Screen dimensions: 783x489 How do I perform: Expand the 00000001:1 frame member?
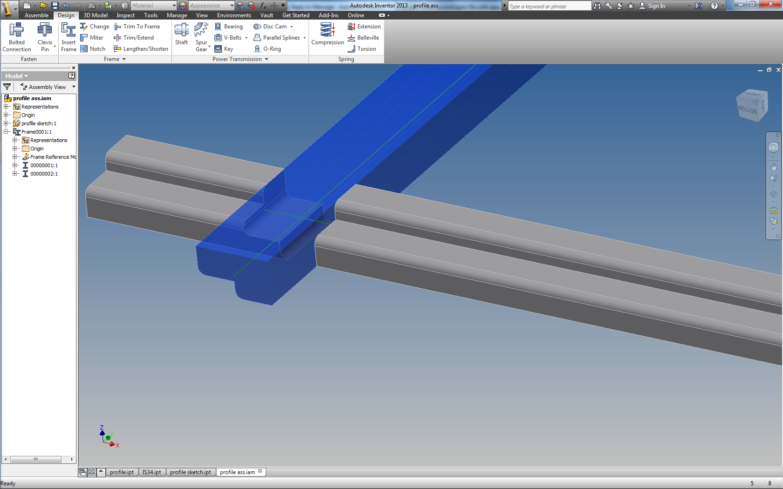tap(15, 165)
